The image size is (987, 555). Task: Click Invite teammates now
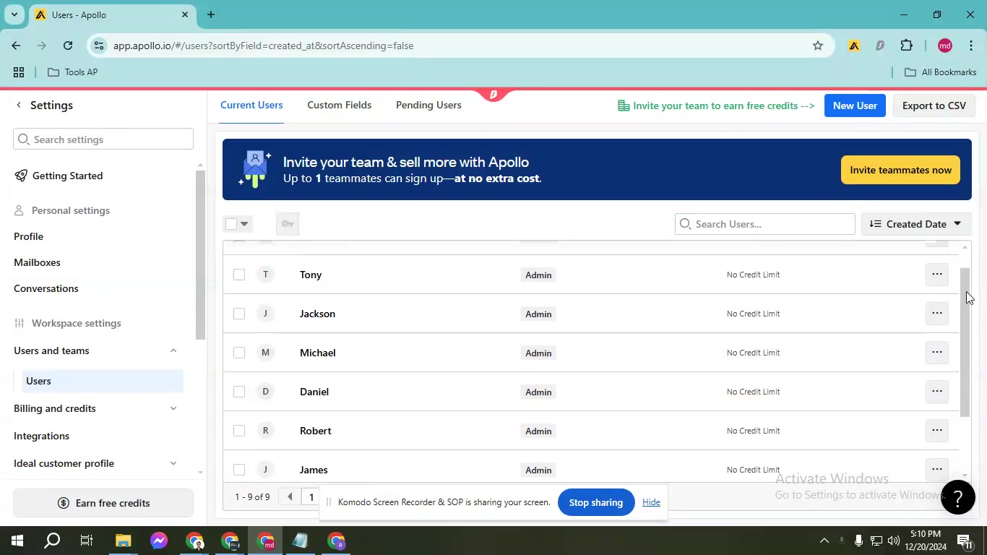pos(900,170)
